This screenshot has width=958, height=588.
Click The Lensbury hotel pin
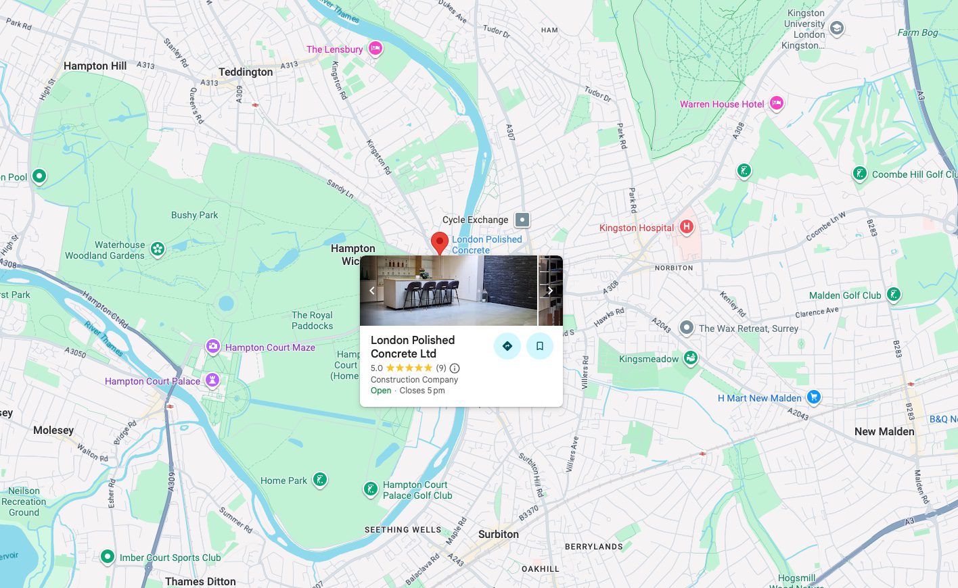point(375,49)
